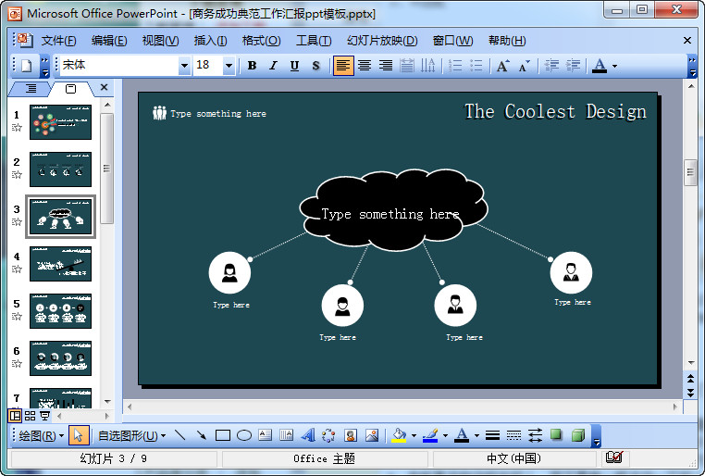Select slide 6 thumbnail

point(61,358)
